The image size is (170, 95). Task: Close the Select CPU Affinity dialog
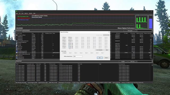109,32
